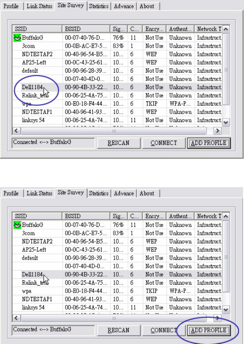Select NDTESTAP2 network in bottom window
Image resolution: width=244 pixels, height=344 pixels.
[x=37, y=241]
